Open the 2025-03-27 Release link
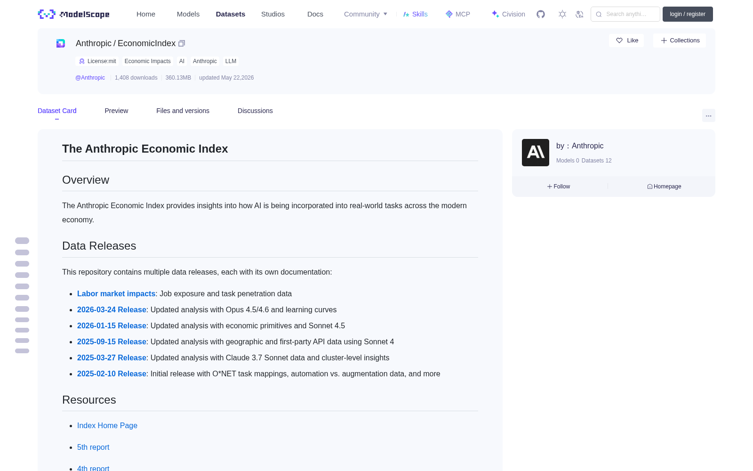This screenshot has width=753, height=471. coord(112,357)
